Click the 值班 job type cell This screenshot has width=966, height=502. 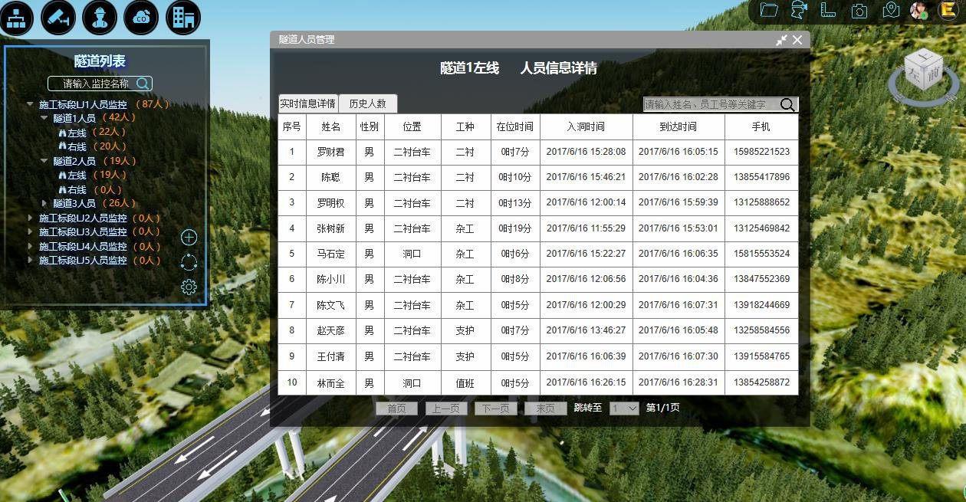tap(465, 382)
